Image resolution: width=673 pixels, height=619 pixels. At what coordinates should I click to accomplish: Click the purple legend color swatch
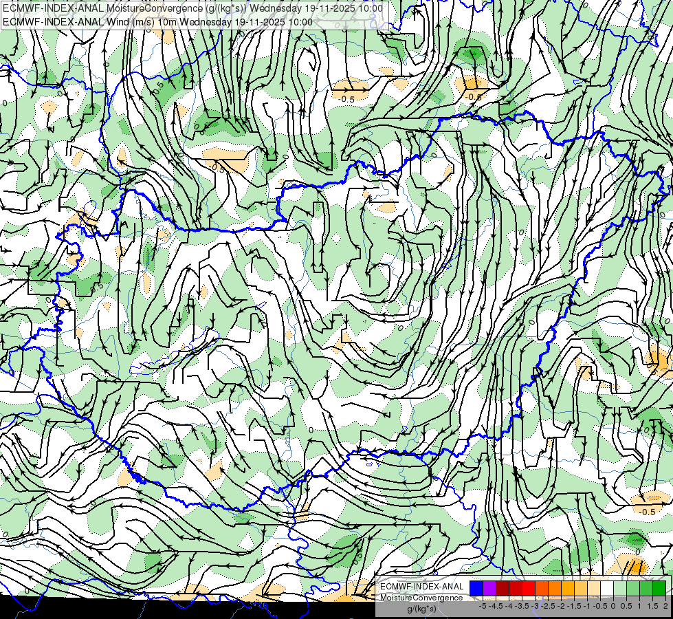point(489,589)
